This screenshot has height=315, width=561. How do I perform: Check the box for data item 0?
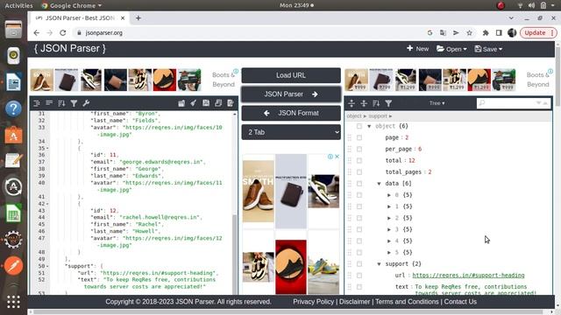click(359, 195)
